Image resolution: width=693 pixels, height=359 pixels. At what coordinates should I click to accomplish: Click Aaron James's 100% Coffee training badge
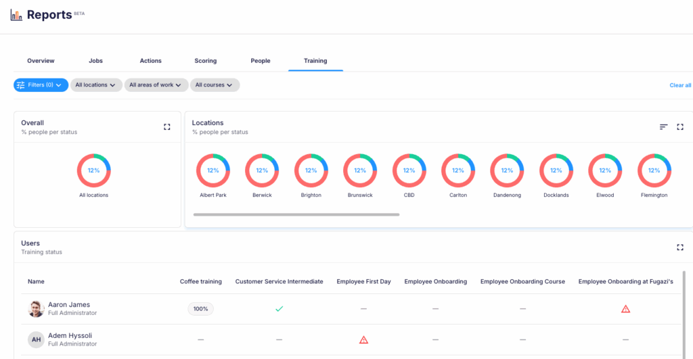coord(200,309)
